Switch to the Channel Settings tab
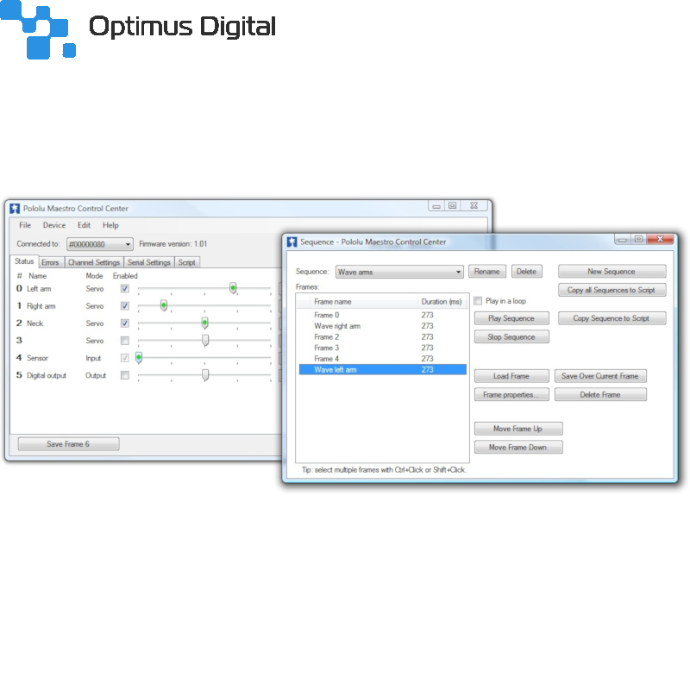The width and height of the screenshot is (690, 690). coord(94,263)
